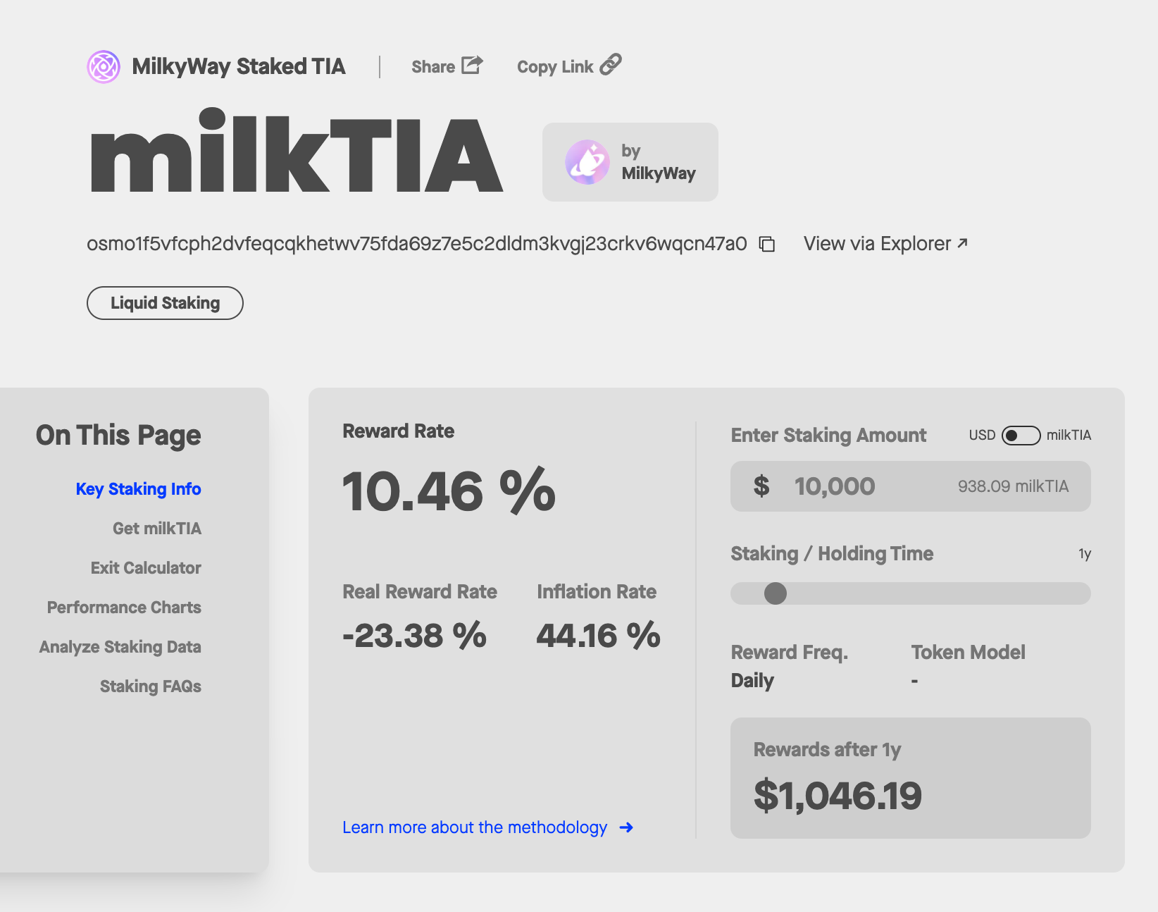Click the holding time slider track

point(911,593)
